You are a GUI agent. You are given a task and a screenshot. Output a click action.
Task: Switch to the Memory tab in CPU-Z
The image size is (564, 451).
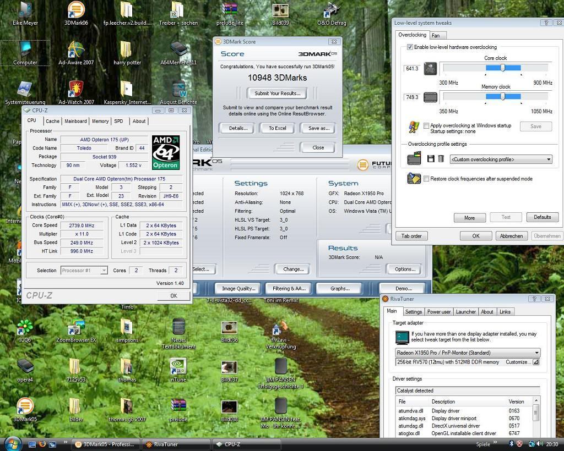100,121
